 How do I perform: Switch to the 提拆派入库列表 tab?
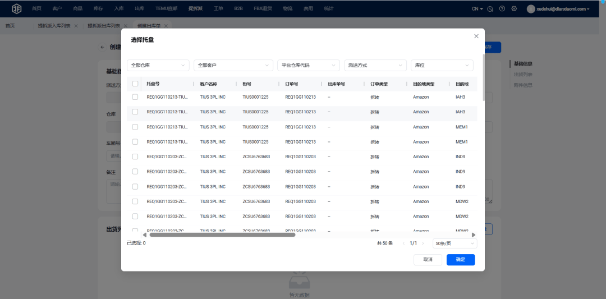(54, 26)
